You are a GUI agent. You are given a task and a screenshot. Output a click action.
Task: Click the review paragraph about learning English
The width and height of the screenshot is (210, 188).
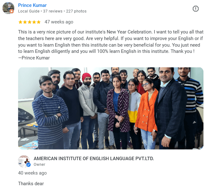(x=111, y=45)
